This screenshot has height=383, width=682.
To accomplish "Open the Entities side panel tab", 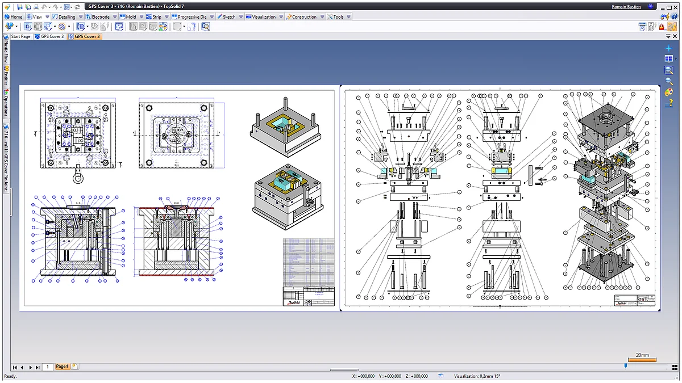I will 6,75.
